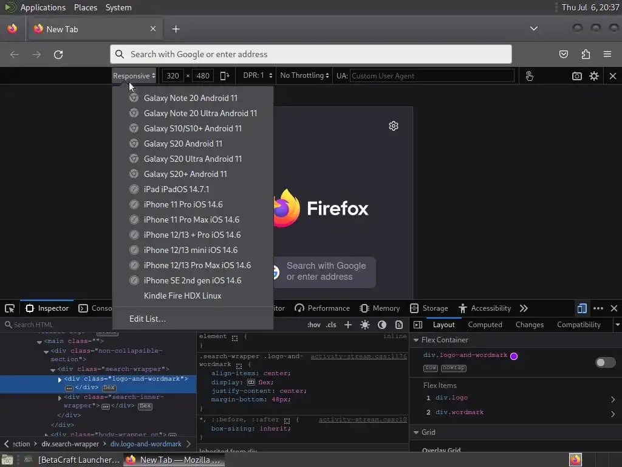The image size is (622, 467).
Task: Switch to the Performance tab
Action: 322,308
